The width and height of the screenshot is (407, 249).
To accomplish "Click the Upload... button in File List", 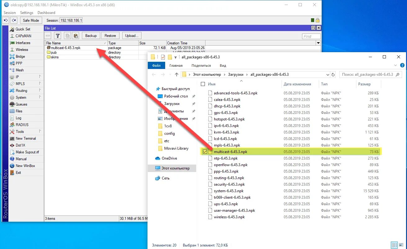I will (x=132, y=36).
